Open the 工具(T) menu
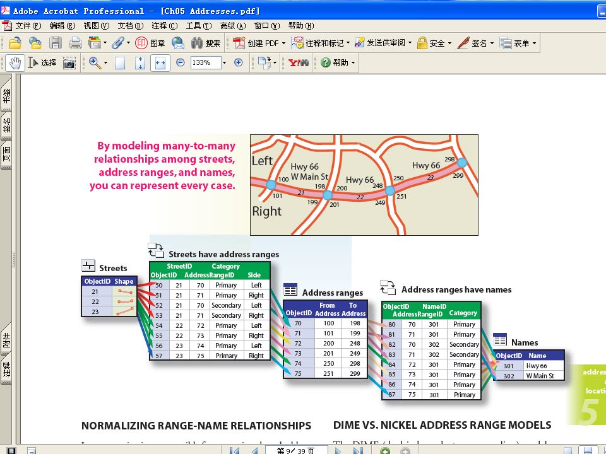The width and height of the screenshot is (606, 454). click(x=199, y=26)
